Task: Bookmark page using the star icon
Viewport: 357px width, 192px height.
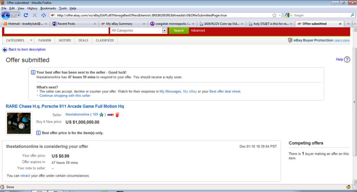Action: point(274,15)
